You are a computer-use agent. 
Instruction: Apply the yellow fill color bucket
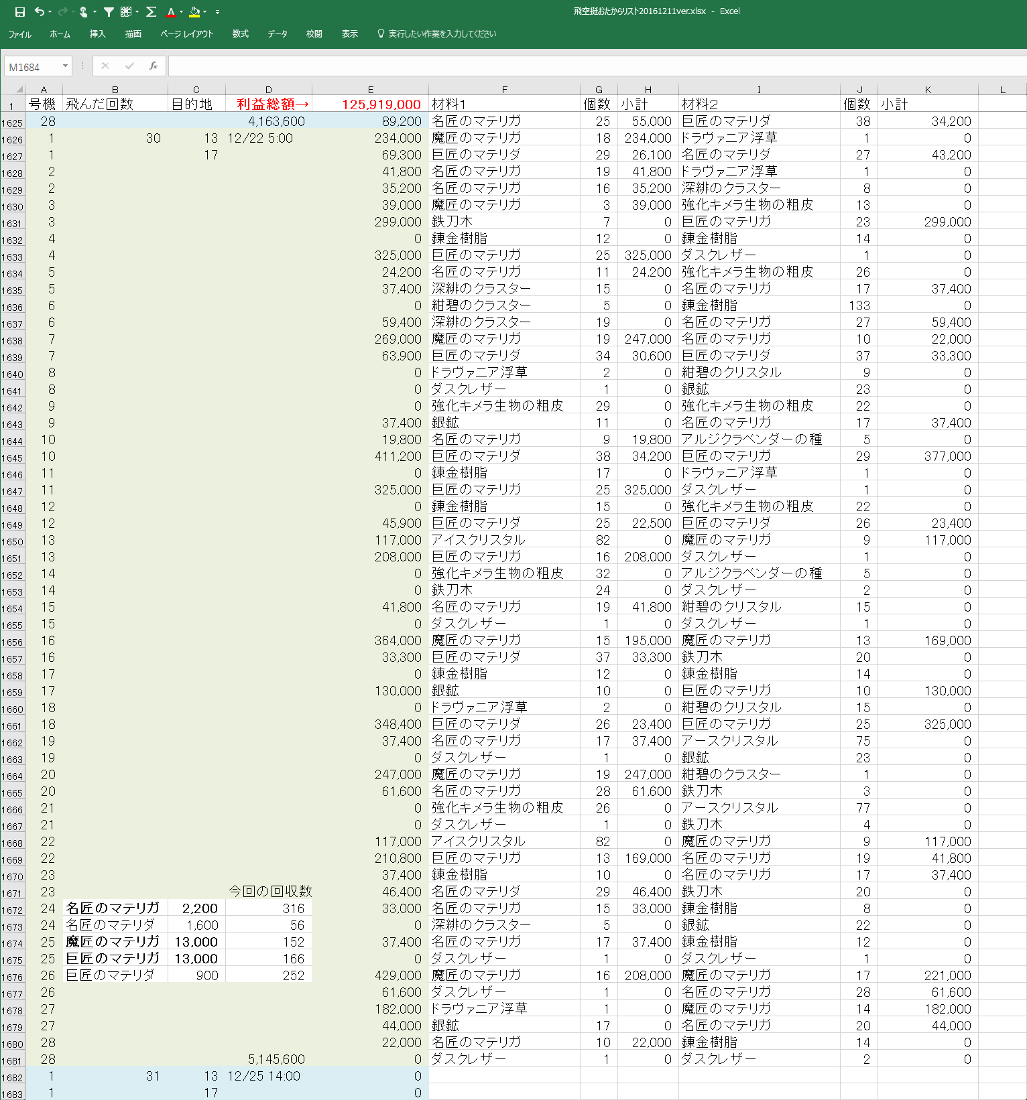(194, 12)
